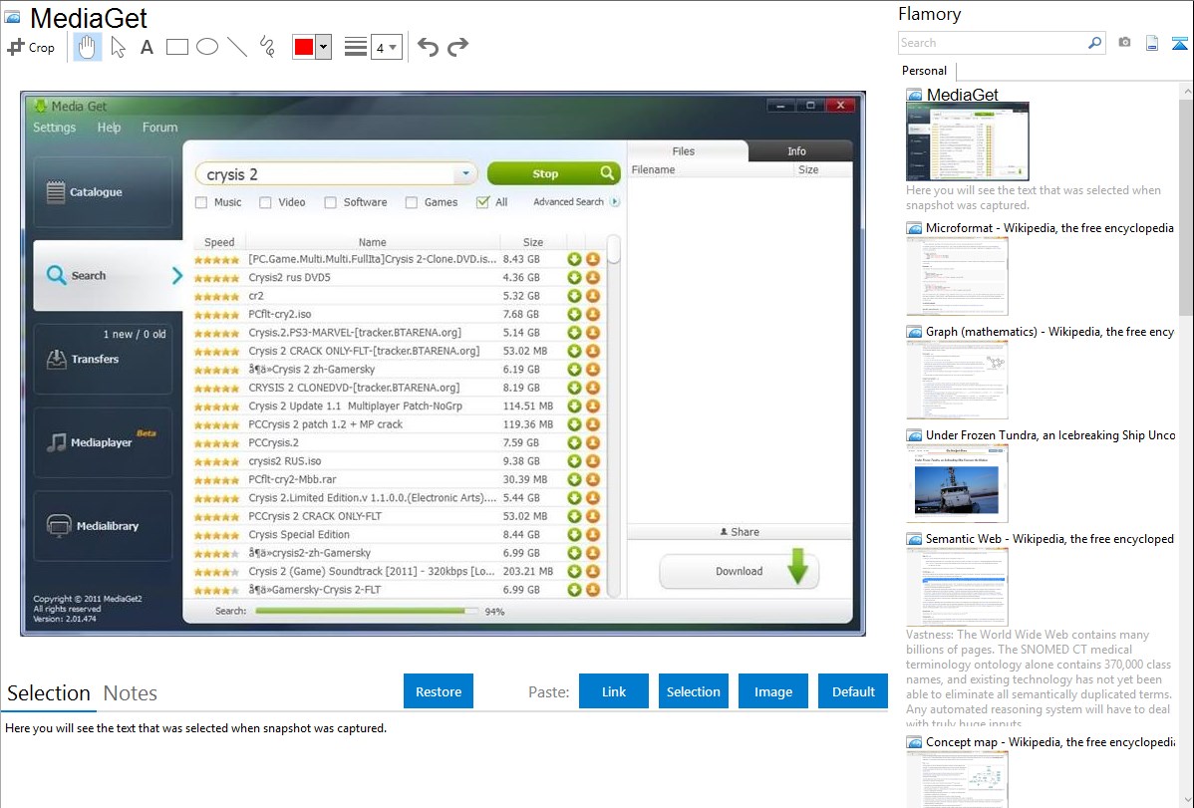This screenshot has height=808, width=1194.
Task: Switch to the Info tab
Action: 796,150
